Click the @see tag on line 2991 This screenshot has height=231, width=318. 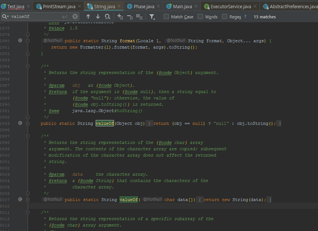pyautogui.click(x=54, y=111)
